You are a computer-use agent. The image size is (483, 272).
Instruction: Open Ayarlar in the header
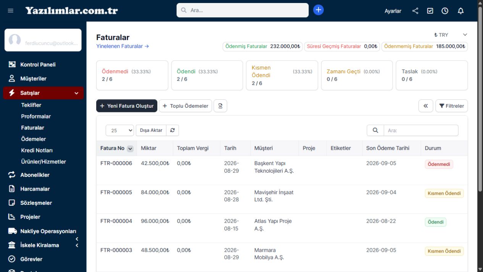(393, 11)
